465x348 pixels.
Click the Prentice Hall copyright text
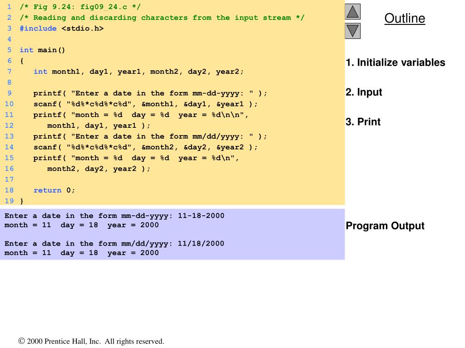pyautogui.click(x=91, y=341)
